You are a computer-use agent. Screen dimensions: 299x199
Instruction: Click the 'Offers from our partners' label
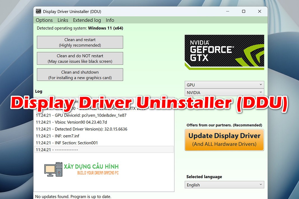point(224,125)
